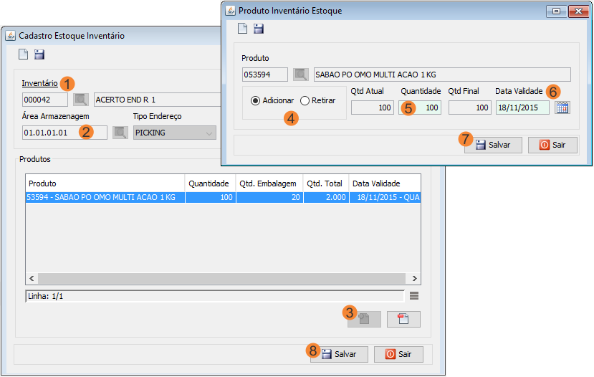Open product search next to code 053594

coord(301,75)
